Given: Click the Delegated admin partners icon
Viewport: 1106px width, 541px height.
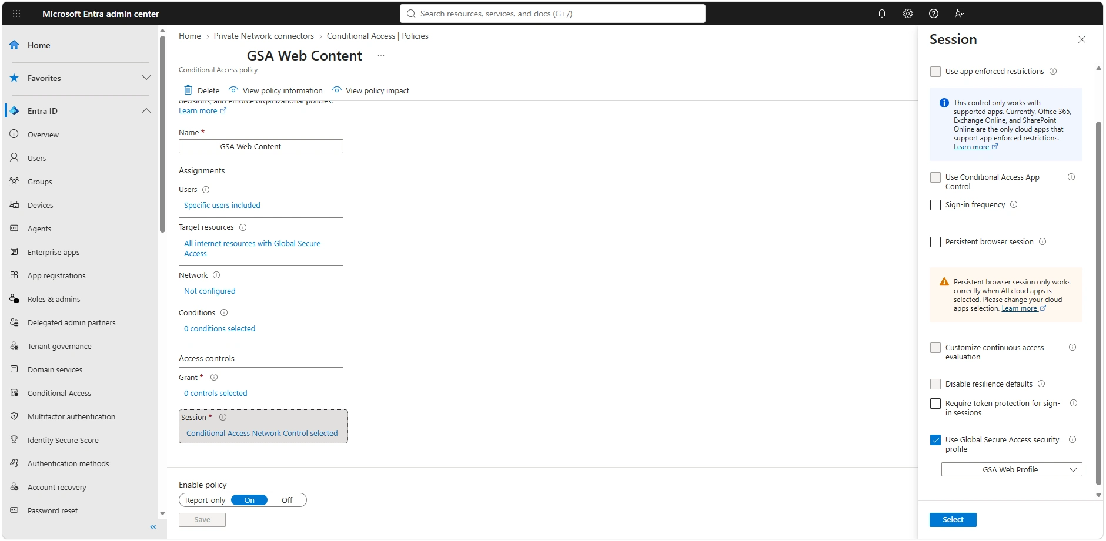Looking at the screenshot, I should (x=15, y=322).
